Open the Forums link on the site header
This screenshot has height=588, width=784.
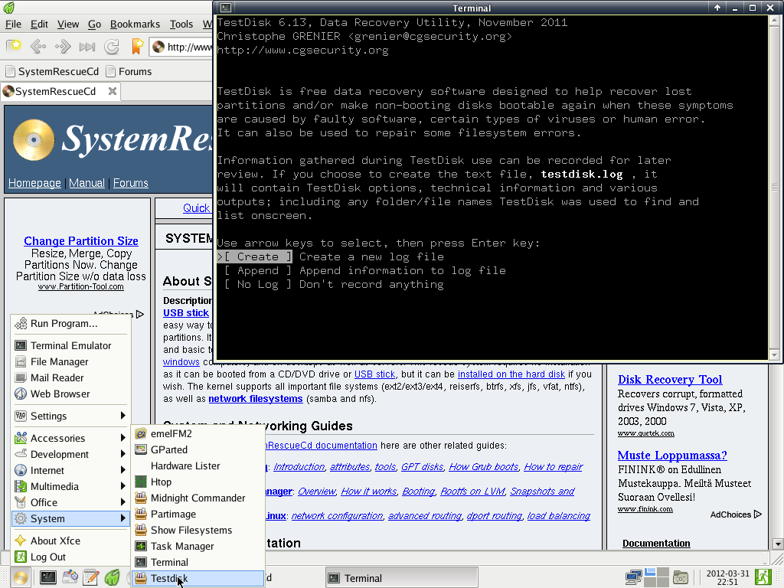[x=130, y=183]
